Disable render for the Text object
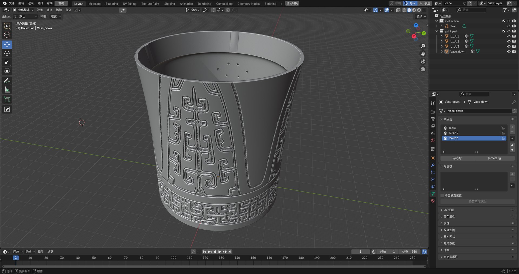The image size is (519, 274). [x=514, y=26]
